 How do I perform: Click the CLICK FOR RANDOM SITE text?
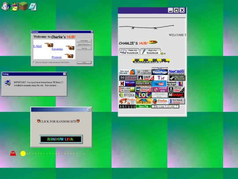[58, 121]
